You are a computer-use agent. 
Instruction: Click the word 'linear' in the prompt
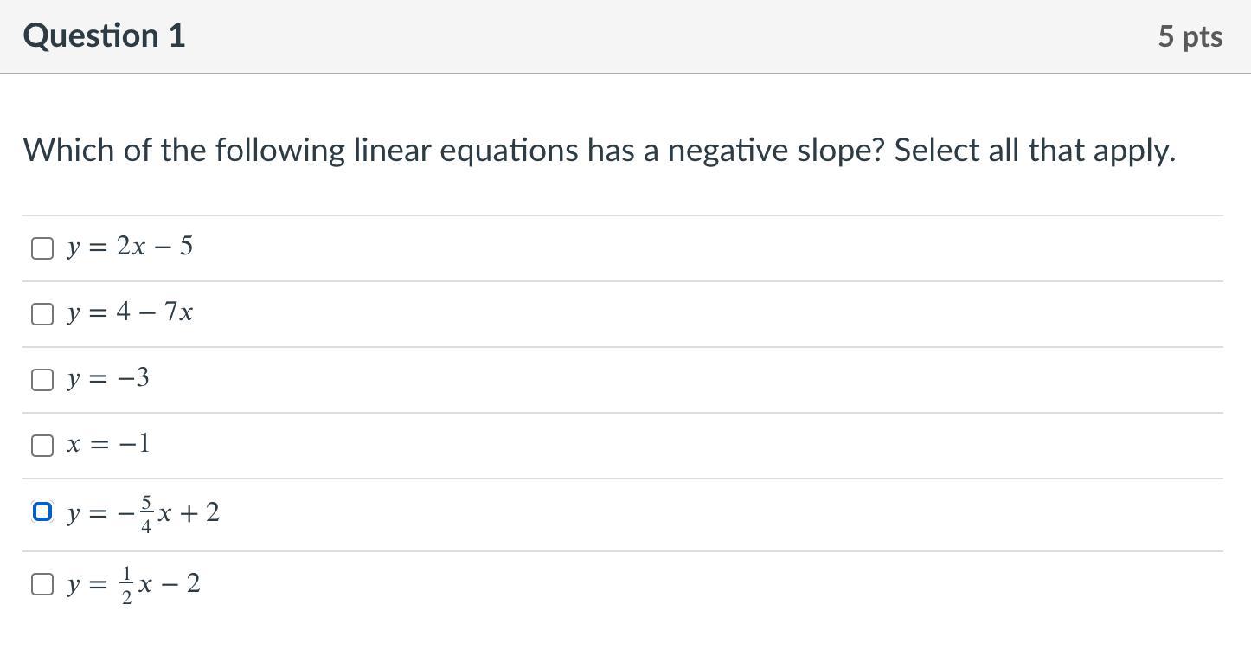392,151
